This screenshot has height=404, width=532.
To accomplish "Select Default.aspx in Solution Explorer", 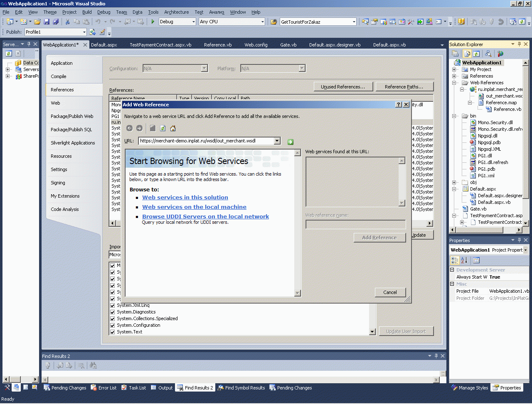I will pyautogui.click(x=483, y=189).
